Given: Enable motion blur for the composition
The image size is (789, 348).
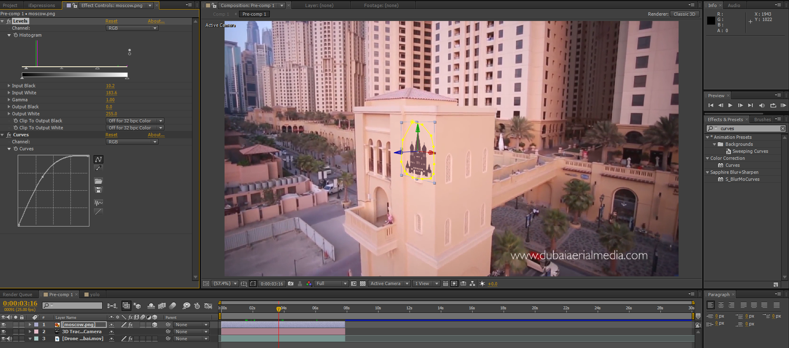Looking at the screenshot, I should tap(173, 306).
